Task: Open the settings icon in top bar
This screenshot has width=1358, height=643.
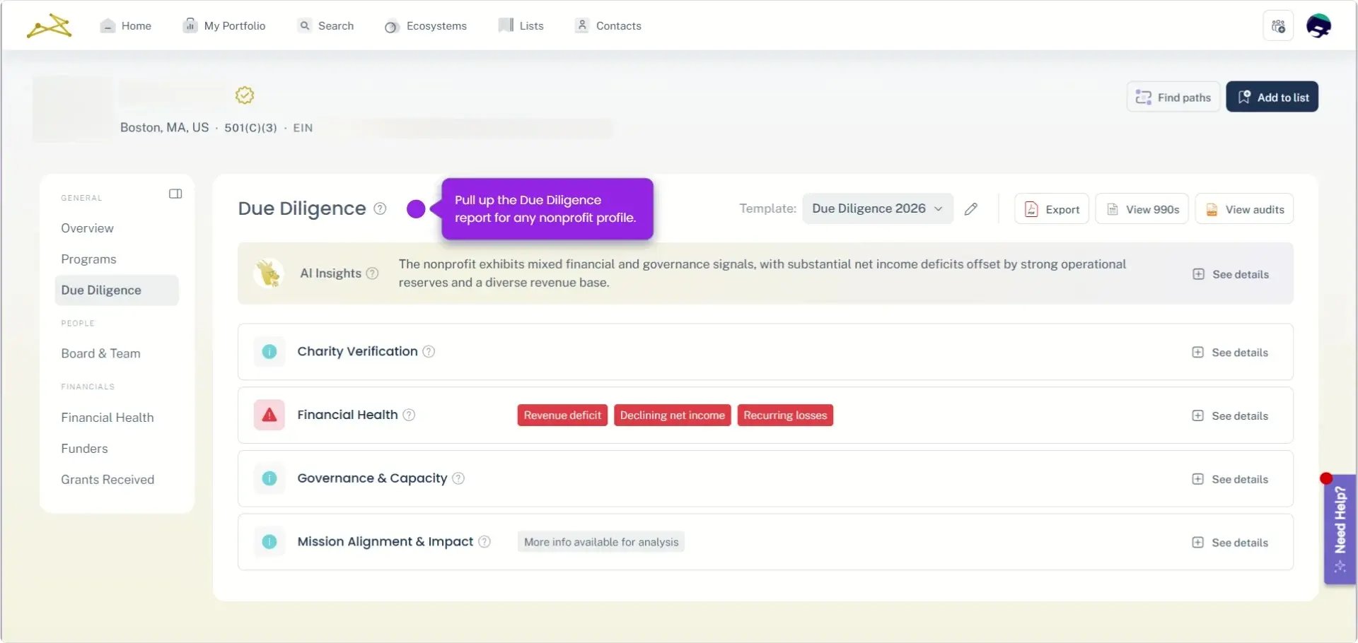Action: [x=1278, y=26]
